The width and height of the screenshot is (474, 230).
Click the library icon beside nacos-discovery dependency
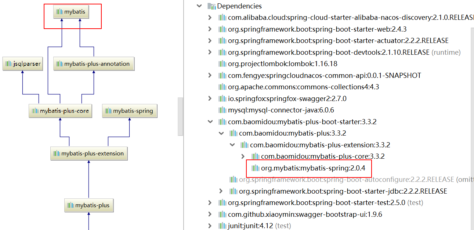coord(222,18)
